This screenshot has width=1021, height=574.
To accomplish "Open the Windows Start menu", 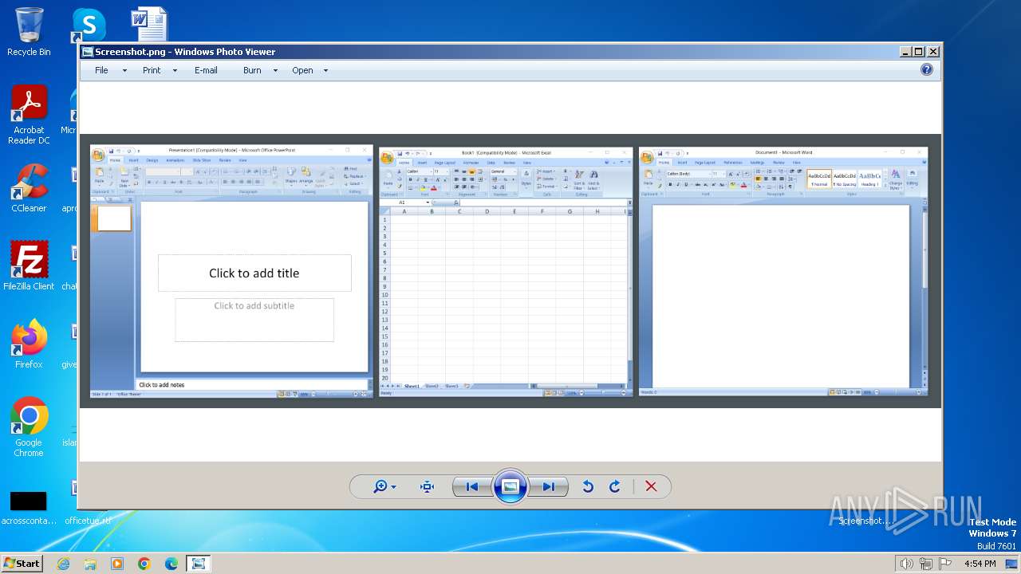I will coord(22,564).
